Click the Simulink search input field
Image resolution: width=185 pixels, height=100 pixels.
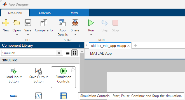click(x=29, y=53)
